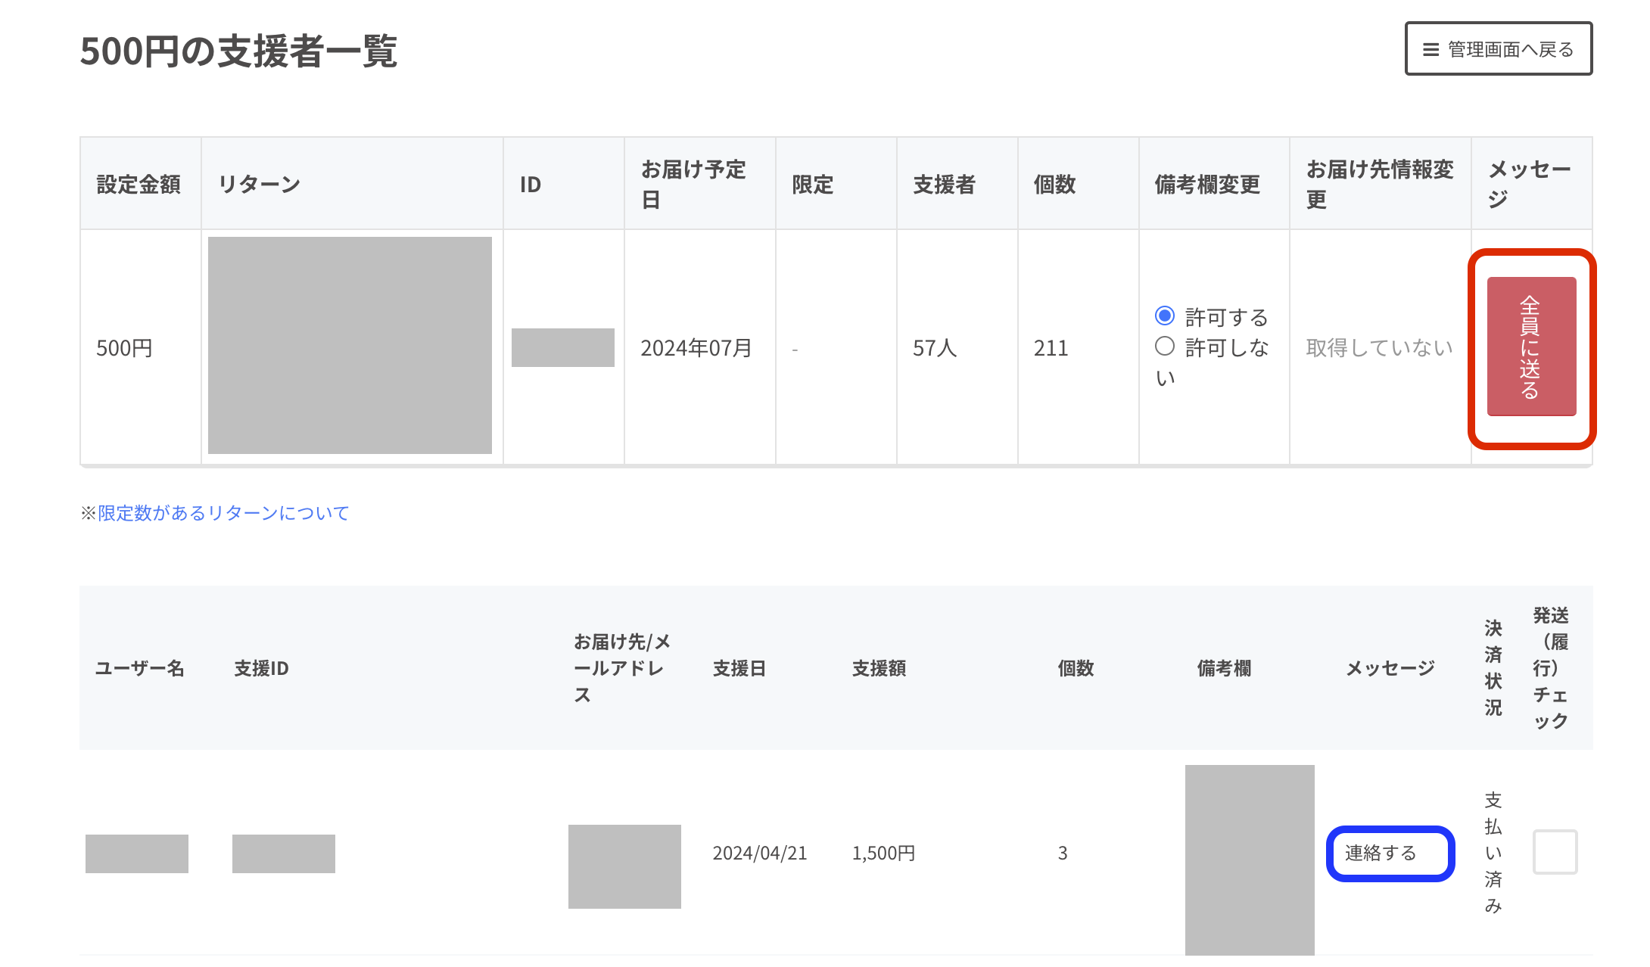This screenshot has height=967, width=1650.
Task: Click the hamburger icon on 管理画面へ戻る
Action: (x=1431, y=50)
